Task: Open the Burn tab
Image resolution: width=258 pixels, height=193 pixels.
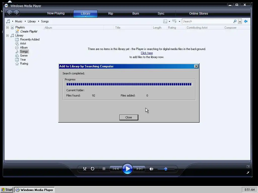Action: (136, 14)
